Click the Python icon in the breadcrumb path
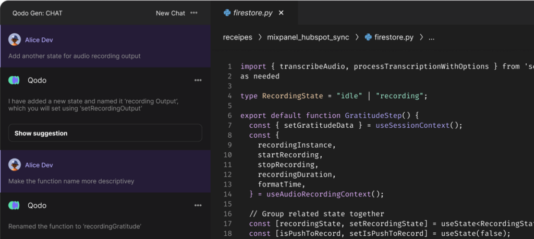This screenshot has height=239, width=534. (x=368, y=37)
